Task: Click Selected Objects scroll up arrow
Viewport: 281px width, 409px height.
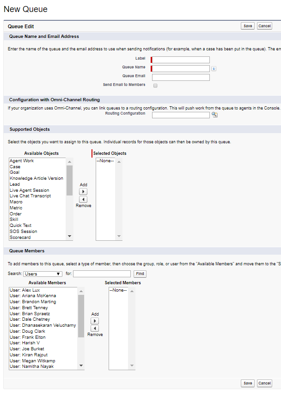Action: [119, 162]
